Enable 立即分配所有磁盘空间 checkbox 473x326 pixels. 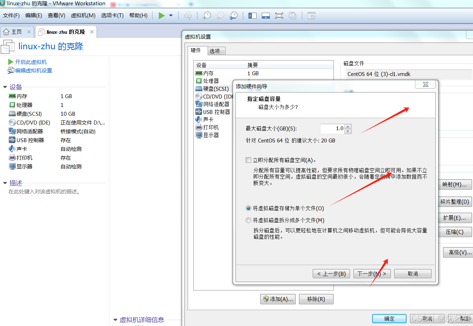click(248, 160)
